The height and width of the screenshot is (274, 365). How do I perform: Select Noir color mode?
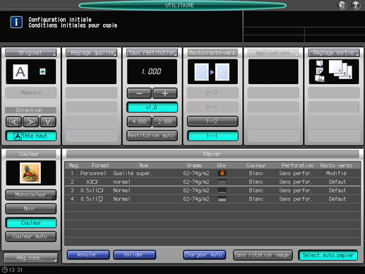31,208
